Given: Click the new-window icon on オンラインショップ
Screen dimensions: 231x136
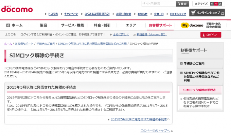Looking at the screenshot, I should [x=223, y=14].
